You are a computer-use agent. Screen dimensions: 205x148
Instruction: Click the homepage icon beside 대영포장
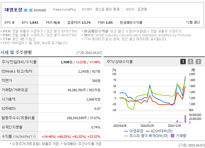[x=25, y=10]
